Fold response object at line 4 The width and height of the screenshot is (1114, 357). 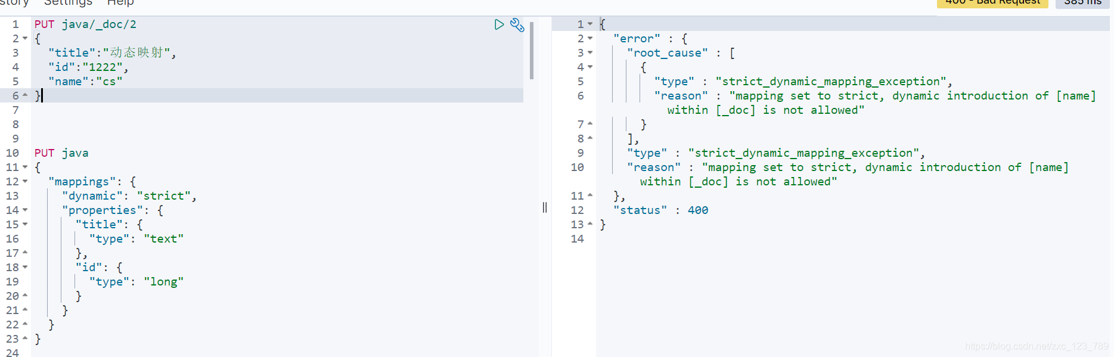pyautogui.click(x=590, y=67)
